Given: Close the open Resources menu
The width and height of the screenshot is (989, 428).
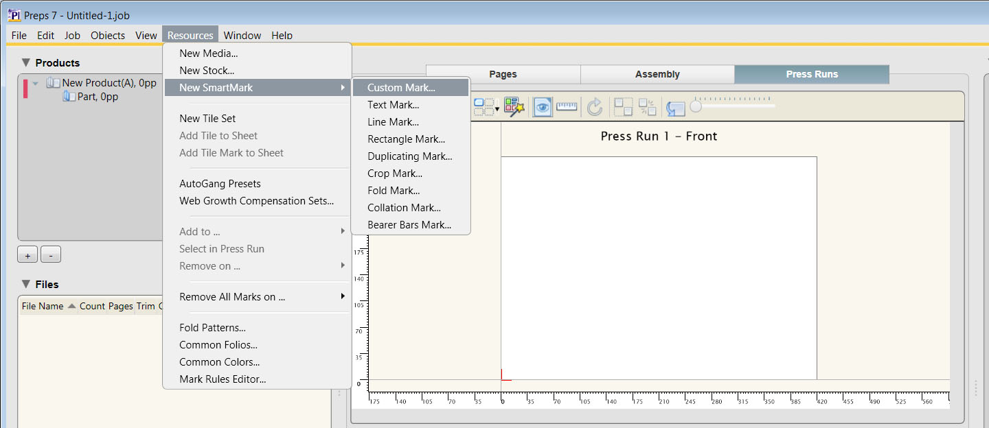Looking at the screenshot, I should point(190,35).
